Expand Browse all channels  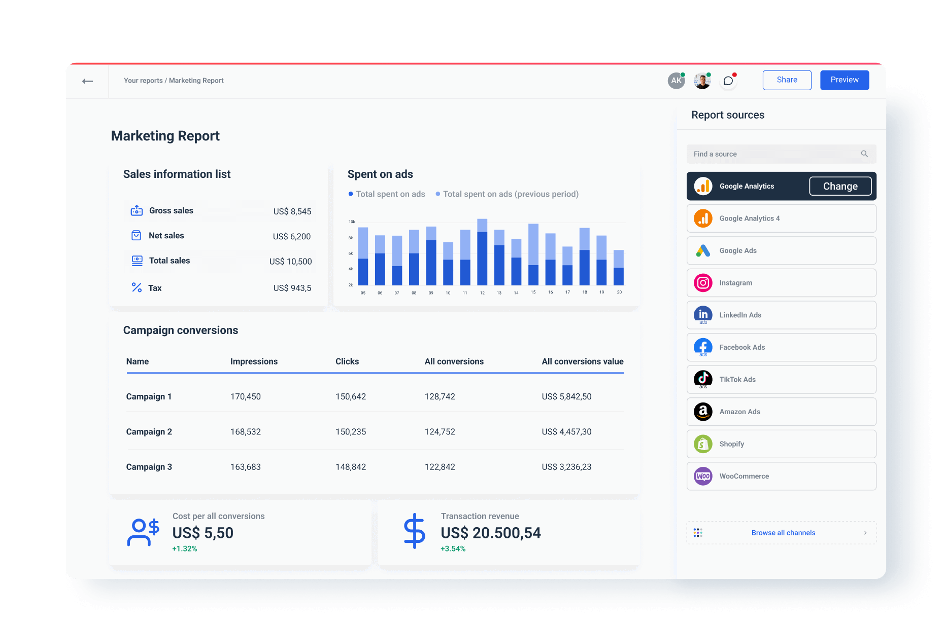click(x=783, y=532)
